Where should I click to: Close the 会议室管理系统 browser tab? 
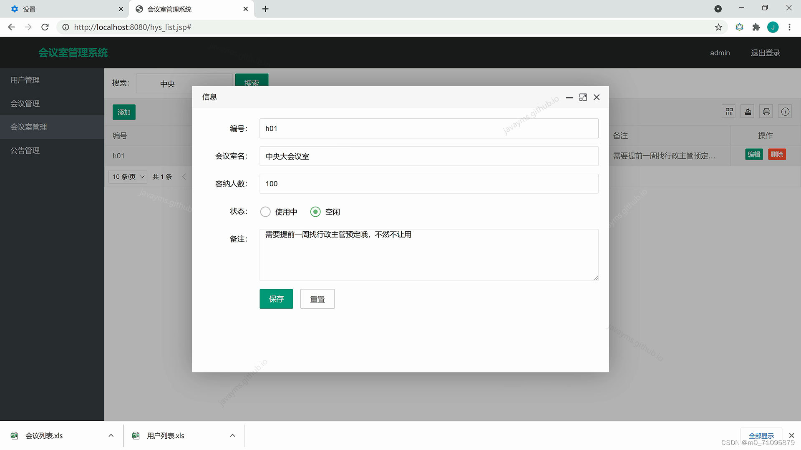[x=245, y=9]
